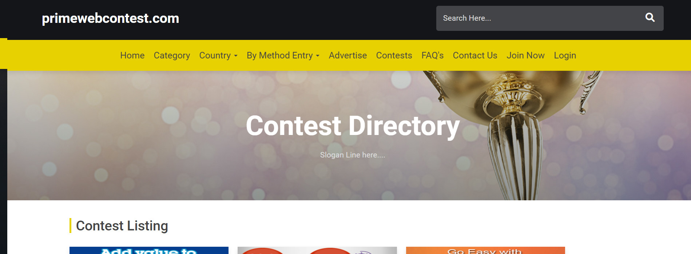
Task: Open the red circles contest thumbnail
Action: (x=317, y=250)
